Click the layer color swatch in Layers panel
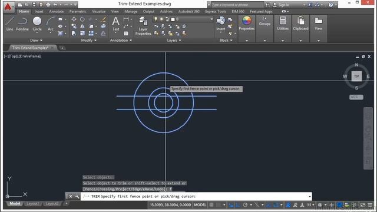The width and height of the screenshot is (377, 212). (x=173, y=19)
